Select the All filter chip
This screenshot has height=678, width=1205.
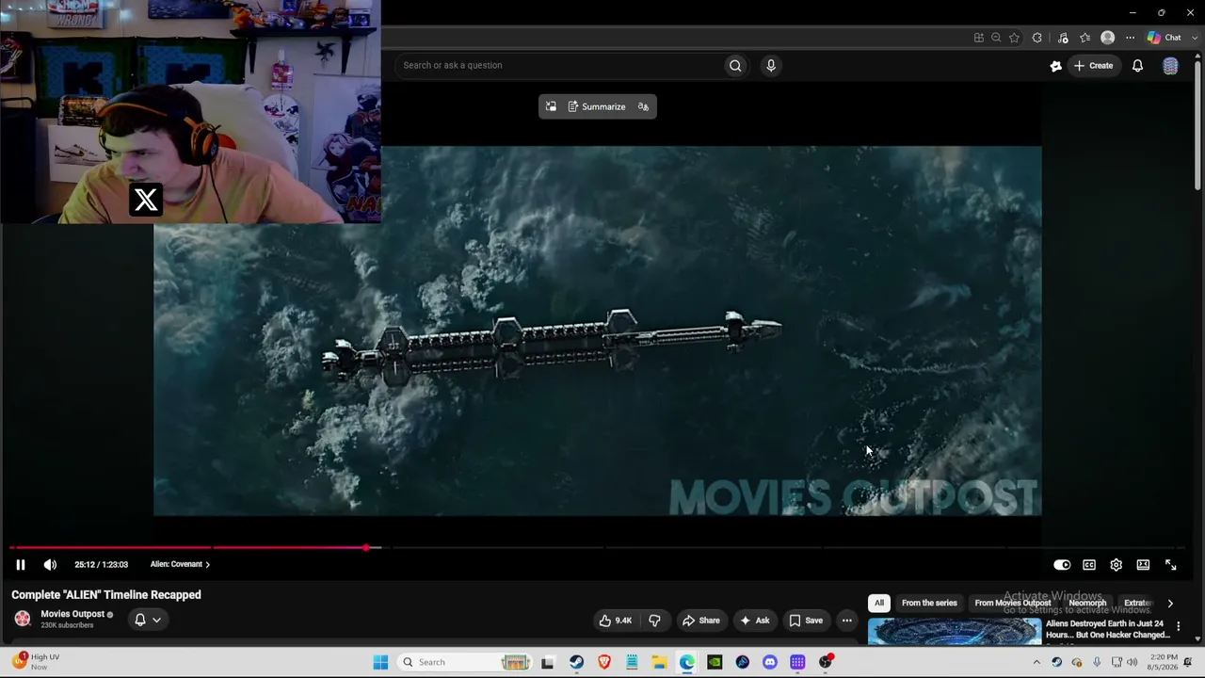878,603
